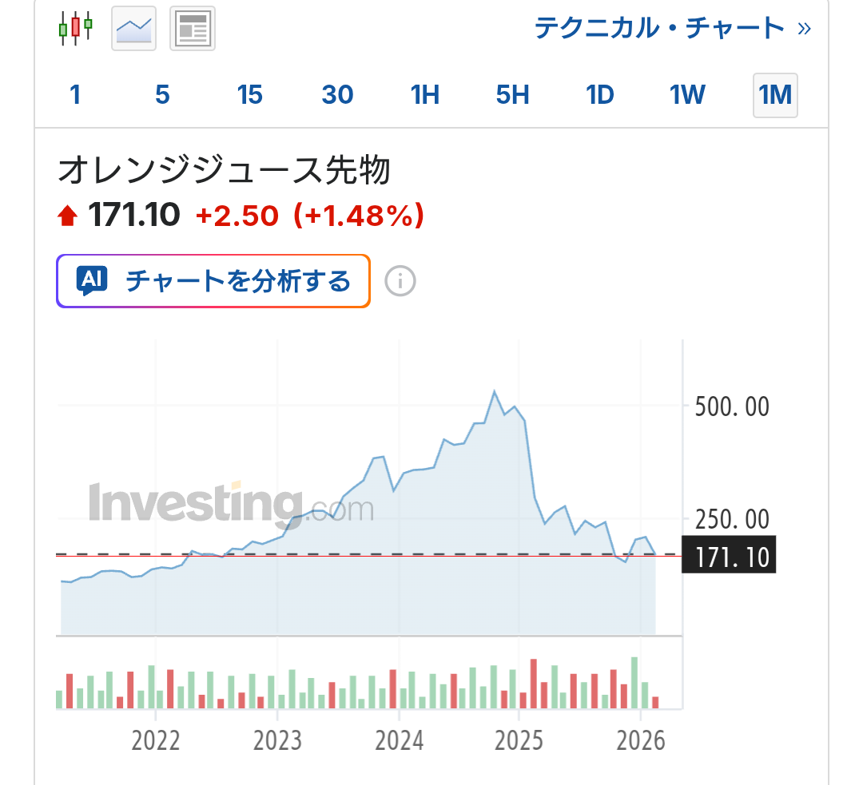This screenshot has width=863, height=785.
Task: Open the table view icon
Action: [193, 29]
